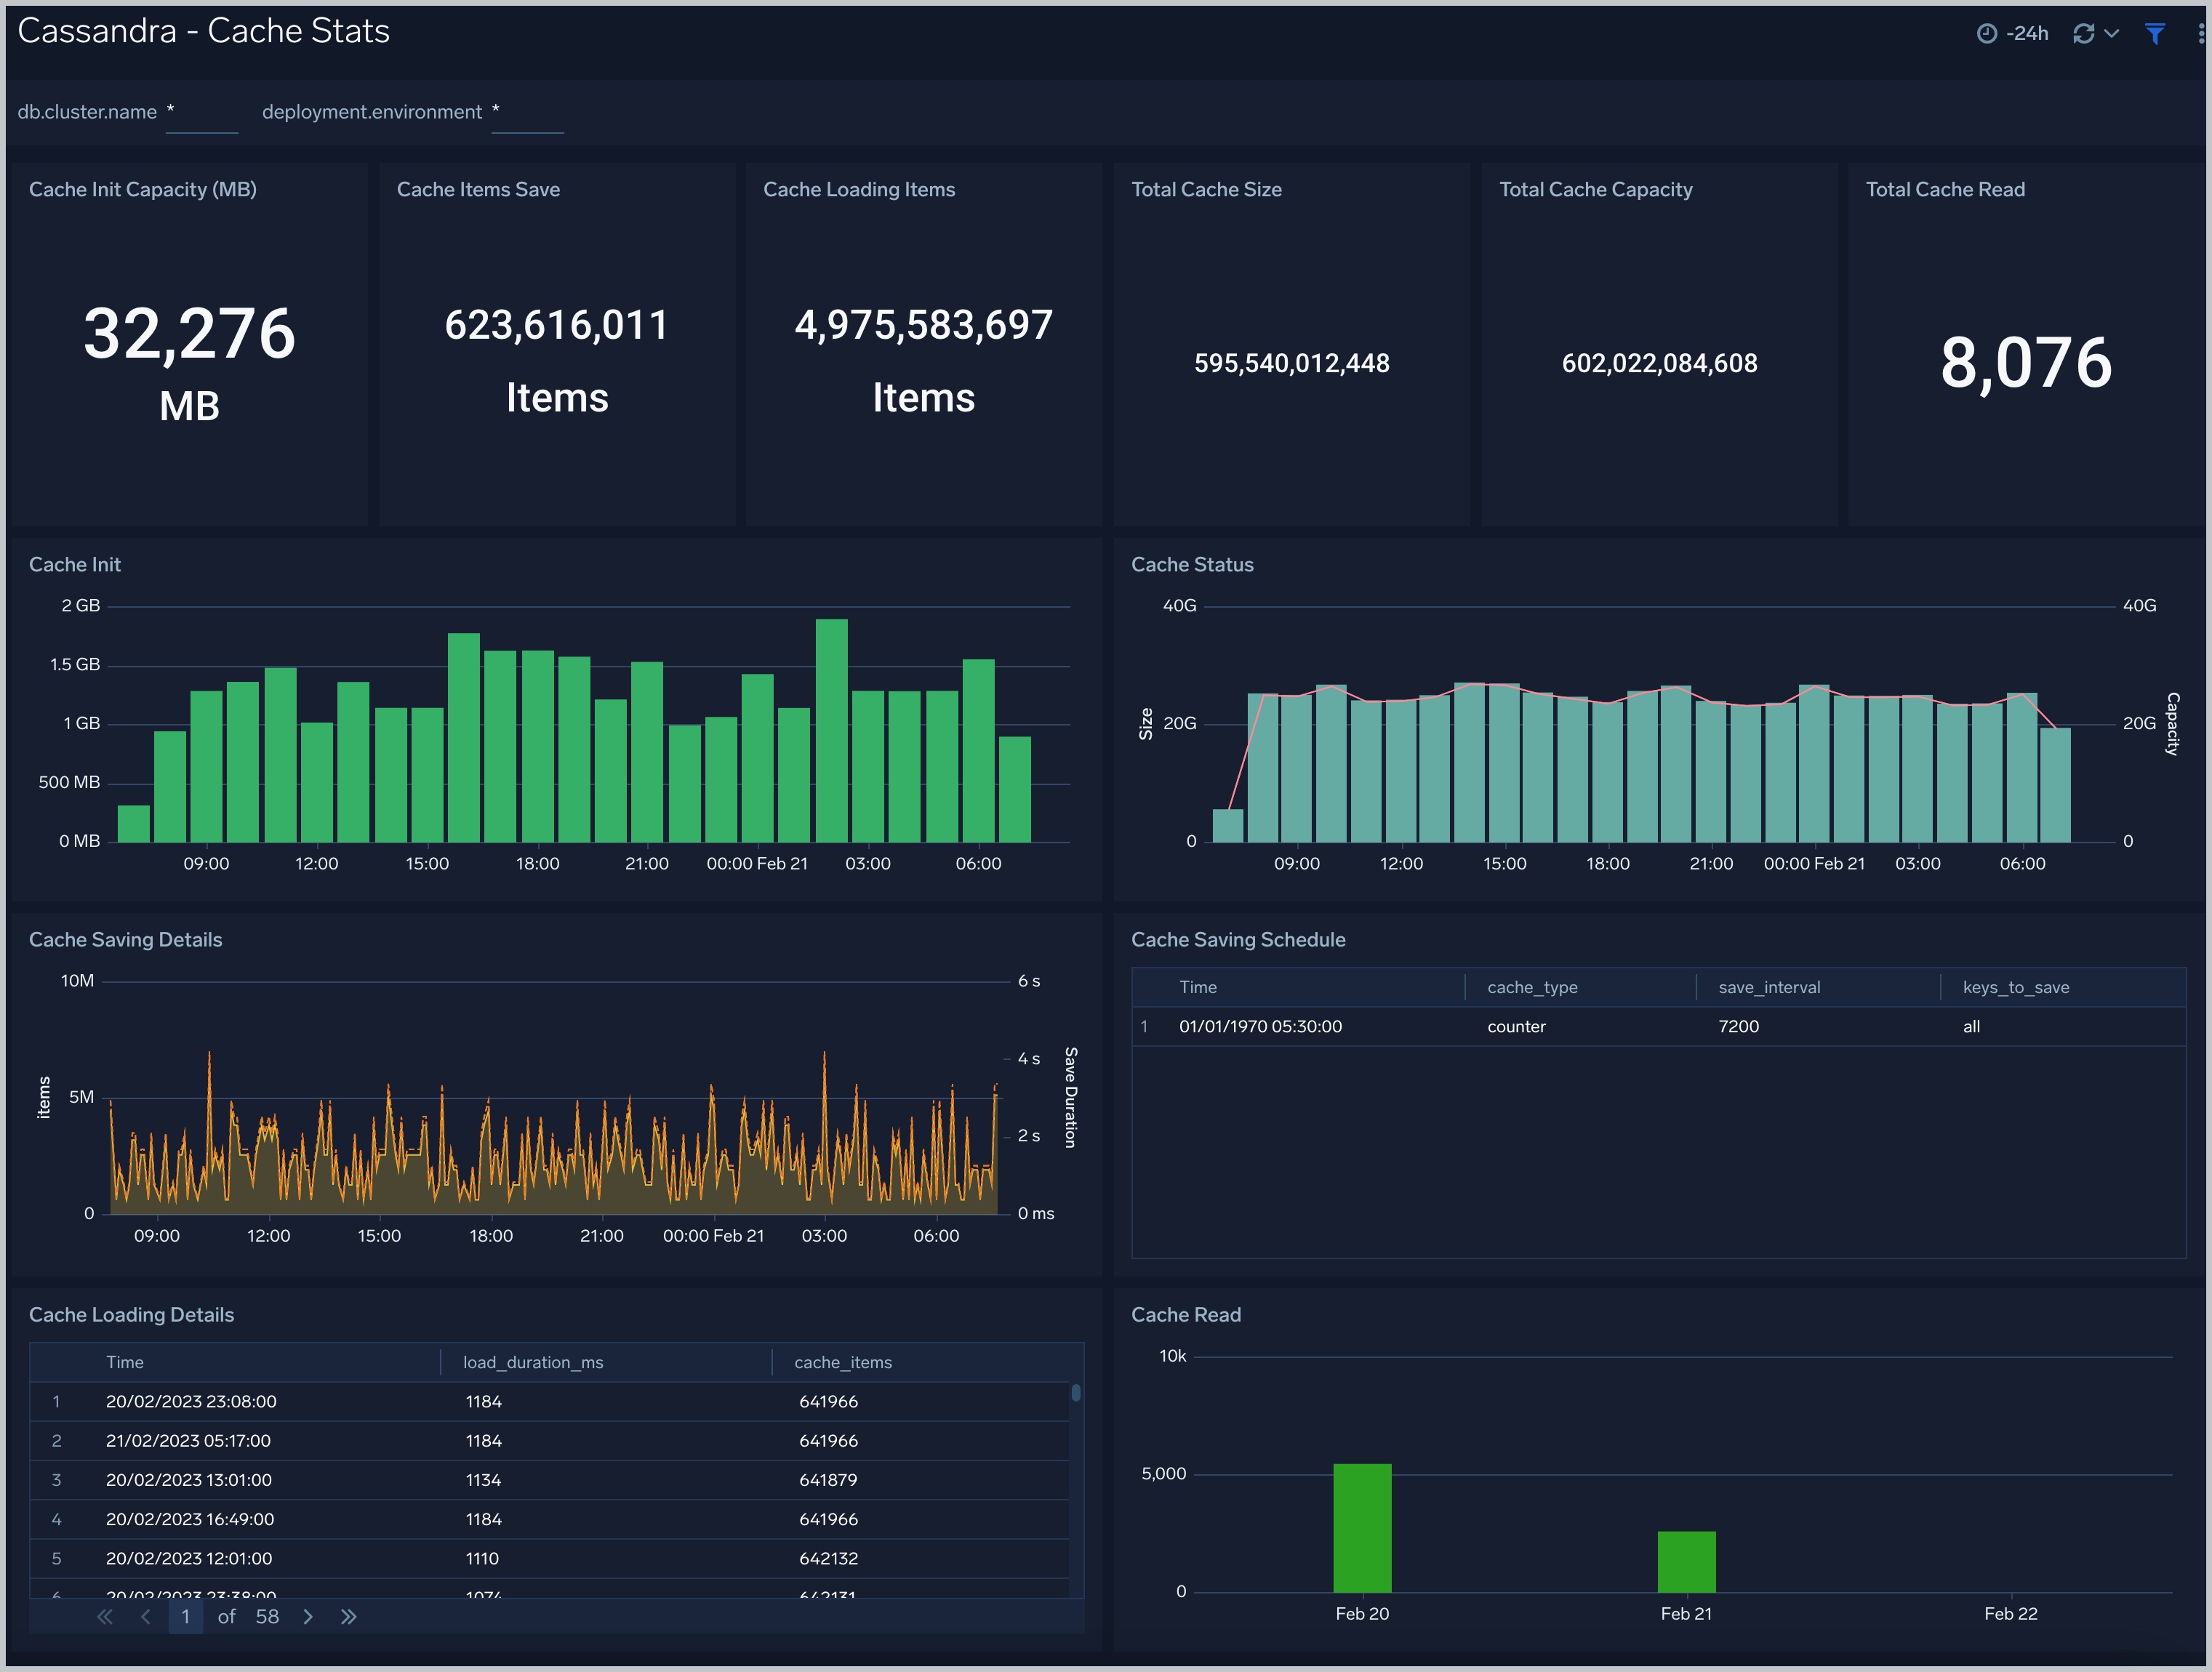Image resolution: width=2212 pixels, height=1672 pixels.
Task: Click the counter cache_type cell
Action: pos(1516,1027)
